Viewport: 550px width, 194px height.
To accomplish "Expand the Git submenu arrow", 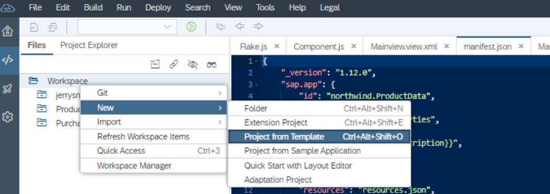I will click(220, 93).
